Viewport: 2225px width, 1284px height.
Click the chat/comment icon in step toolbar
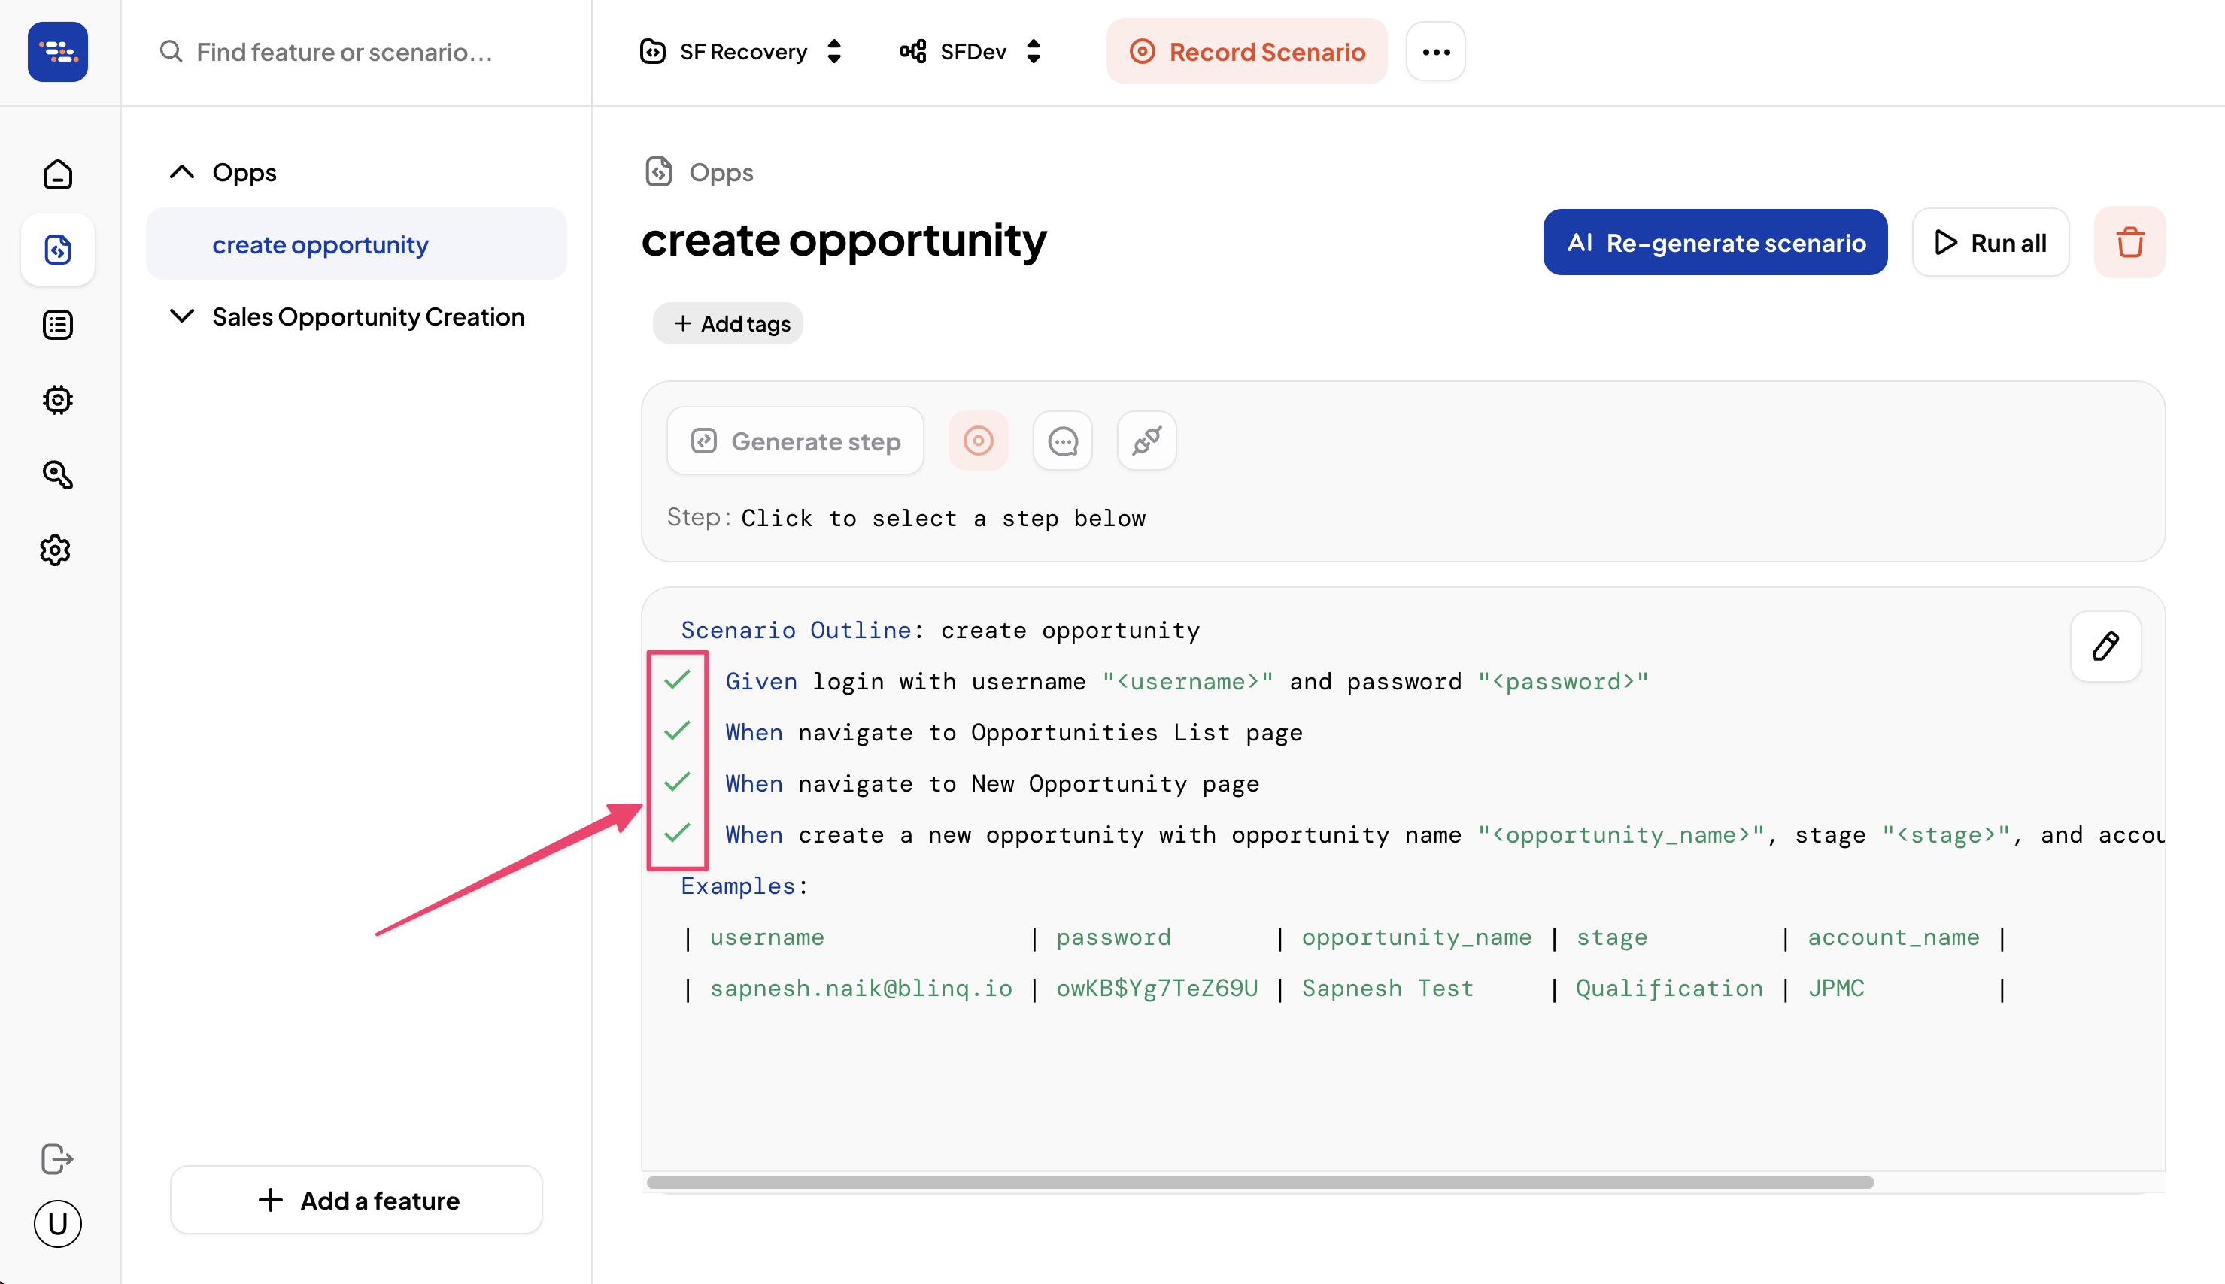(x=1064, y=442)
